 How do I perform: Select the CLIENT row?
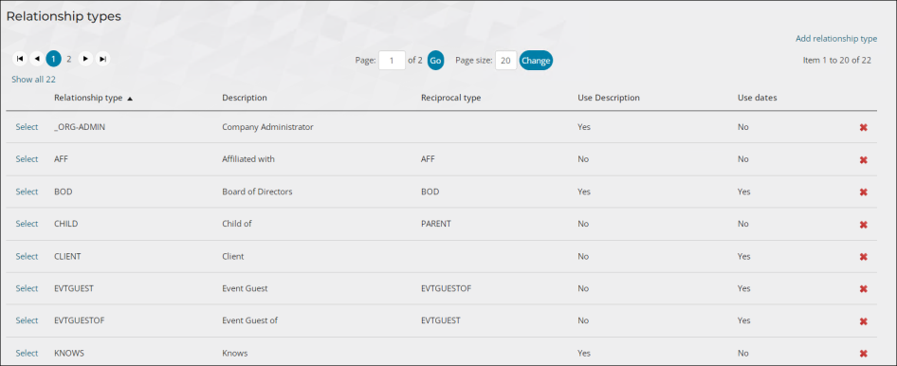(27, 256)
